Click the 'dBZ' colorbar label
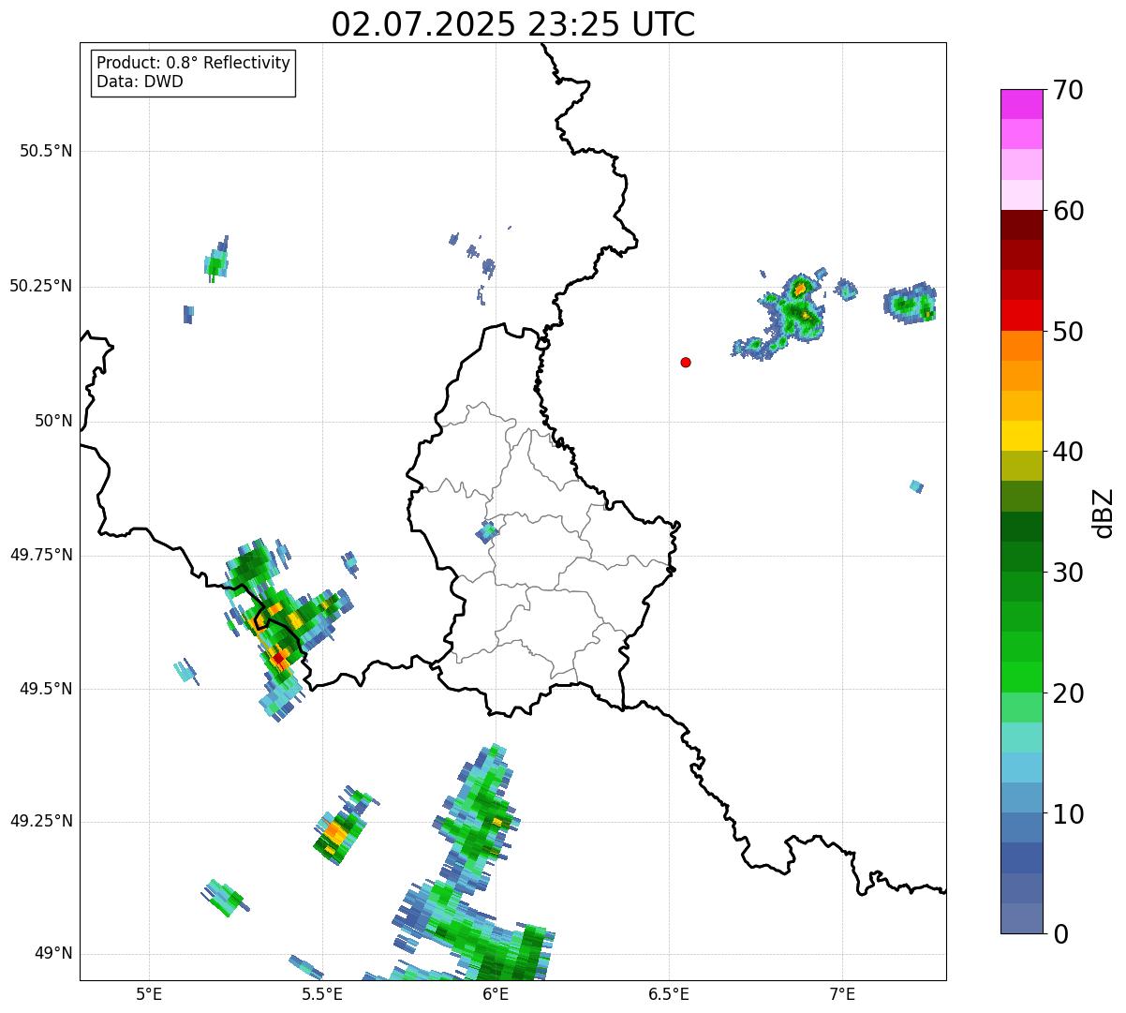 (1104, 513)
